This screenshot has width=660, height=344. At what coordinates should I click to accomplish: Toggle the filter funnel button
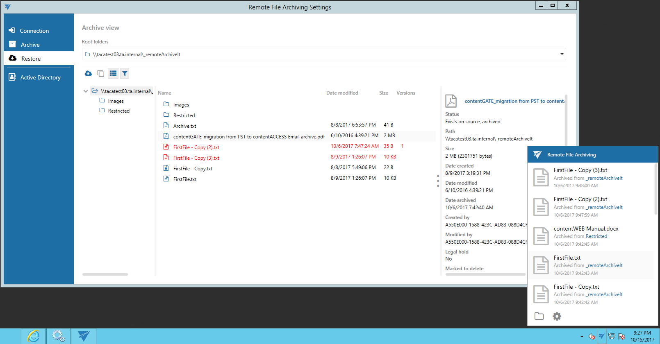125,73
